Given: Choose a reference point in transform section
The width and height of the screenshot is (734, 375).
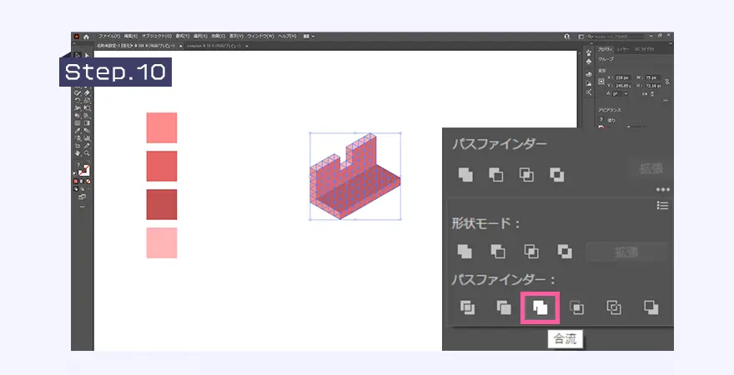Looking at the screenshot, I should [x=601, y=82].
